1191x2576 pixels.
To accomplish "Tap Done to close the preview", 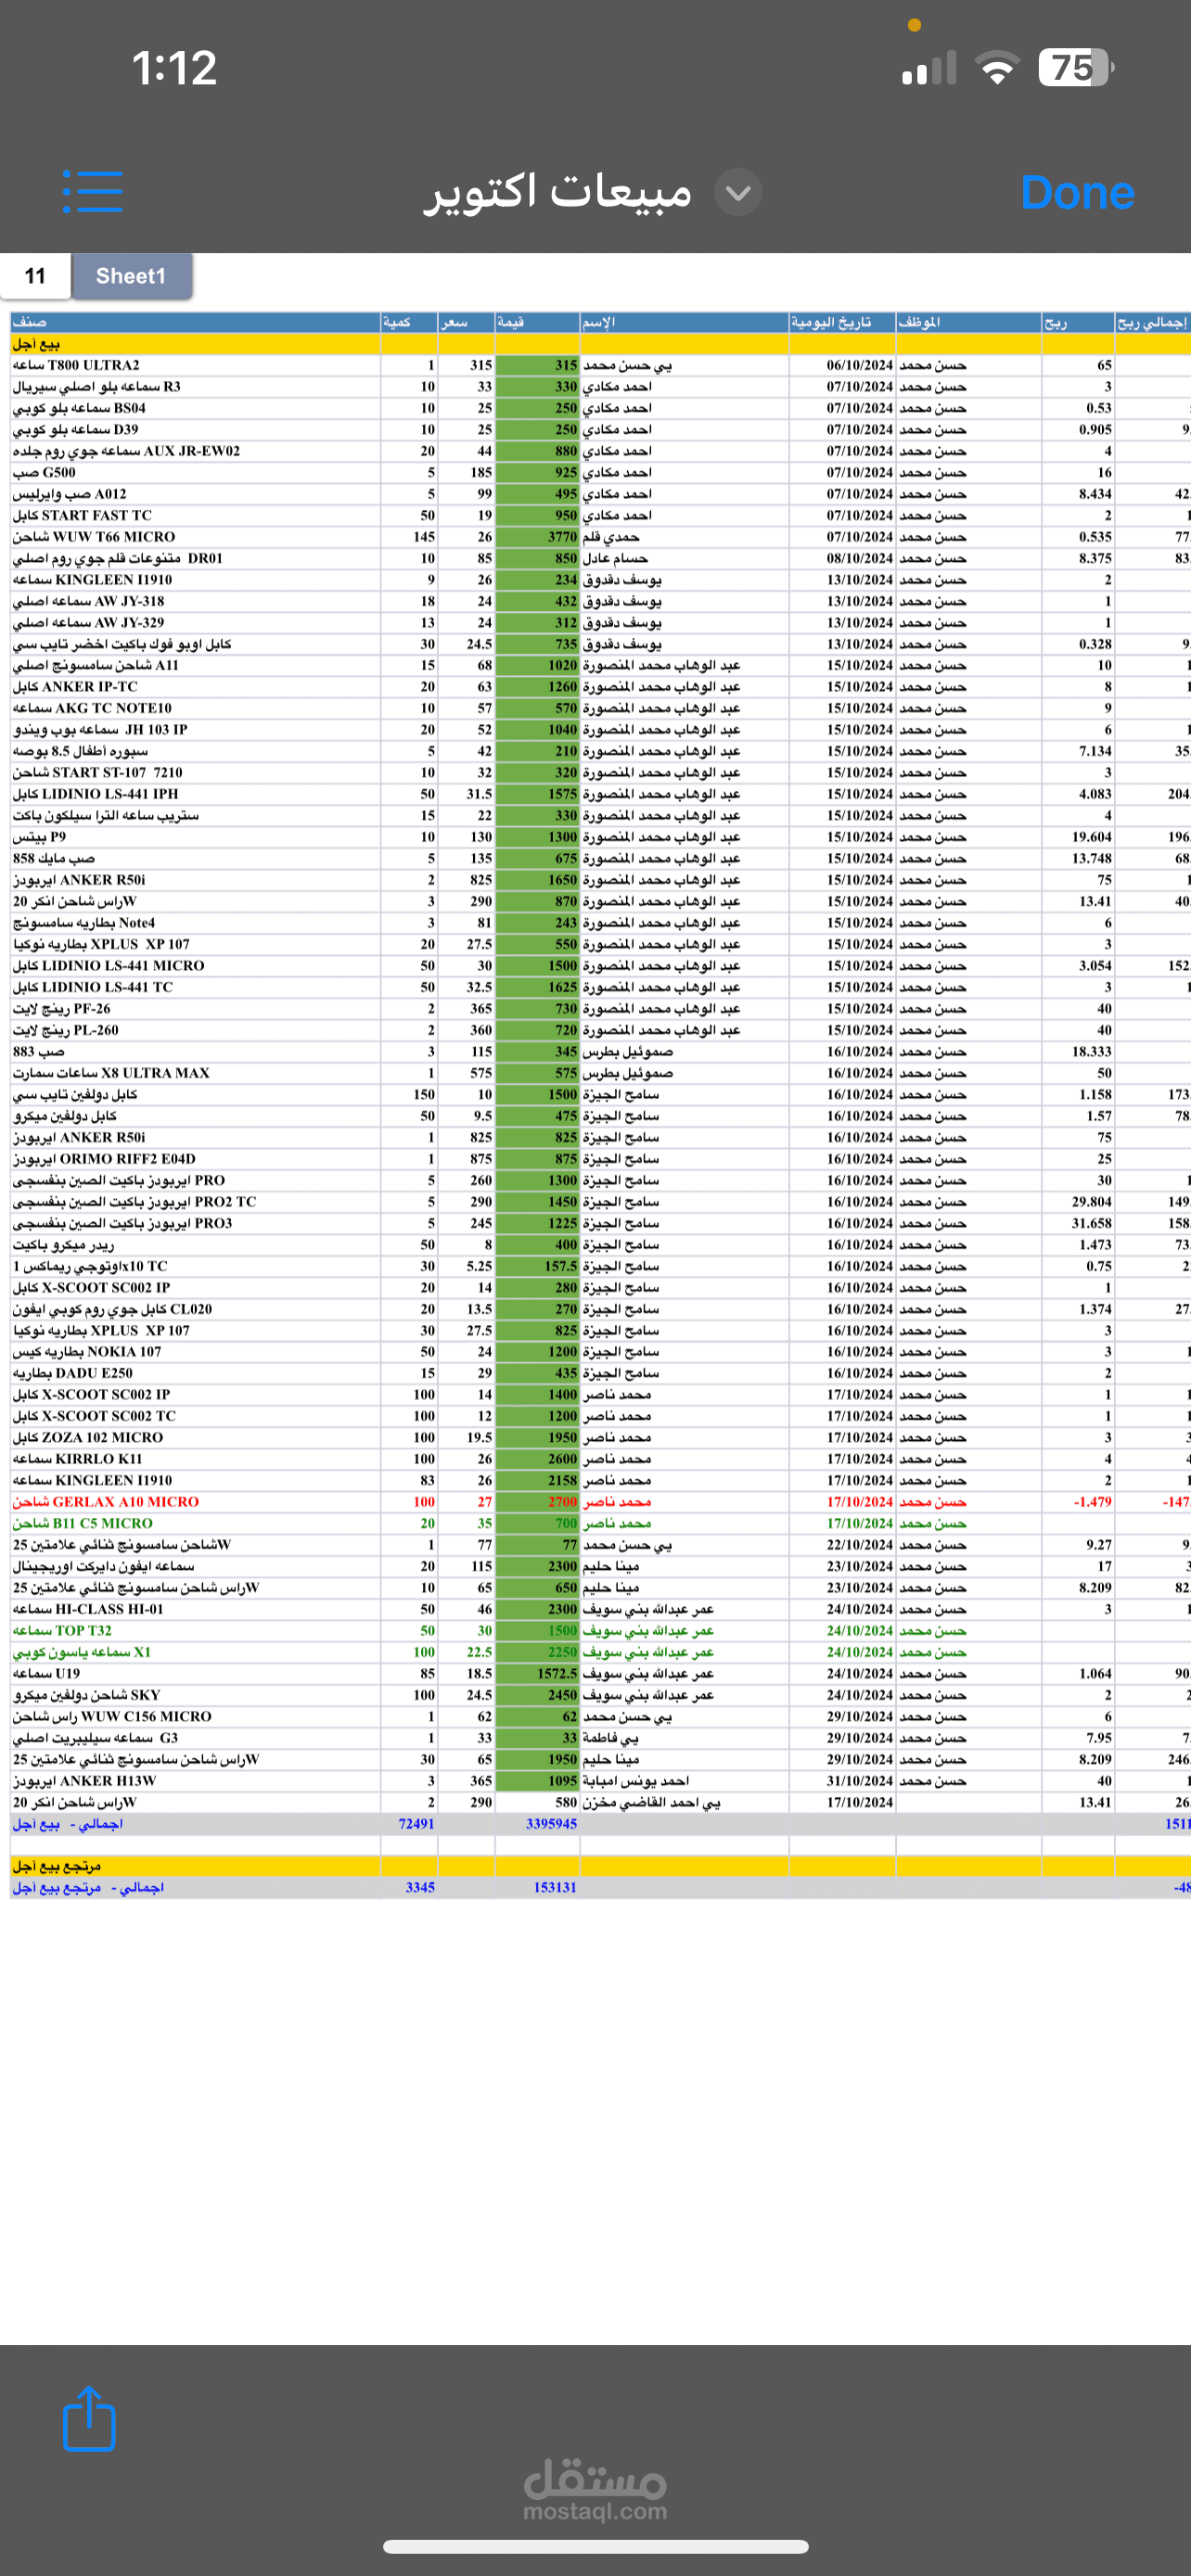I will [1077, 192].
